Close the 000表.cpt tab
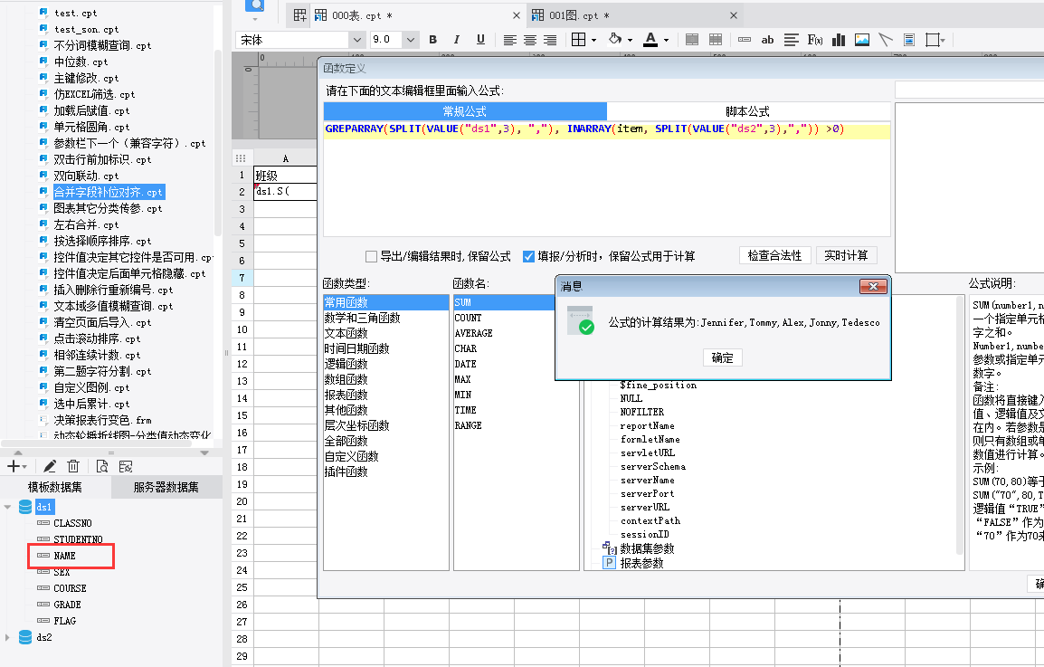The image size is (1044, 667). coord(516,15)
